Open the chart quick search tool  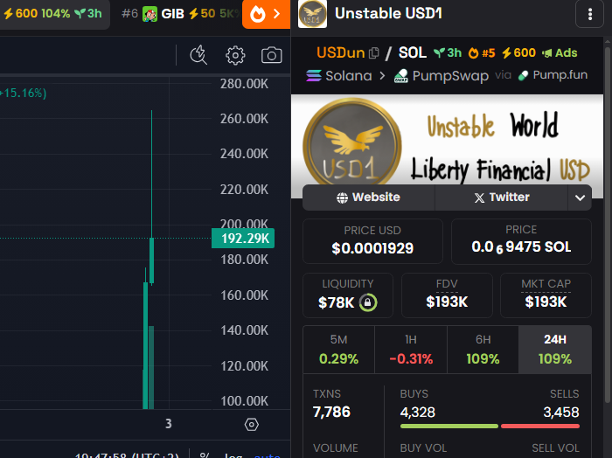coord(198,55)
